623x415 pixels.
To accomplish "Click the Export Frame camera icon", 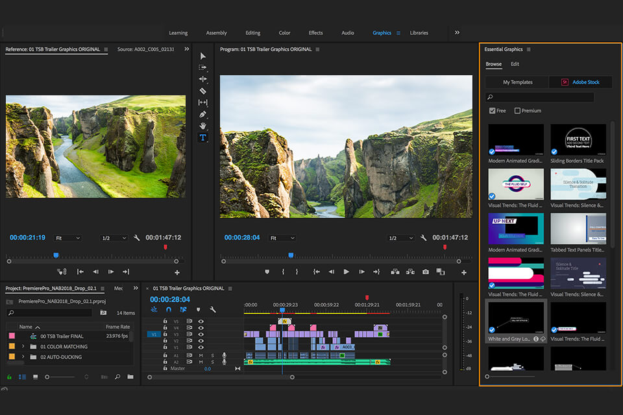I will pyautogui.click(x=426, y=272).
